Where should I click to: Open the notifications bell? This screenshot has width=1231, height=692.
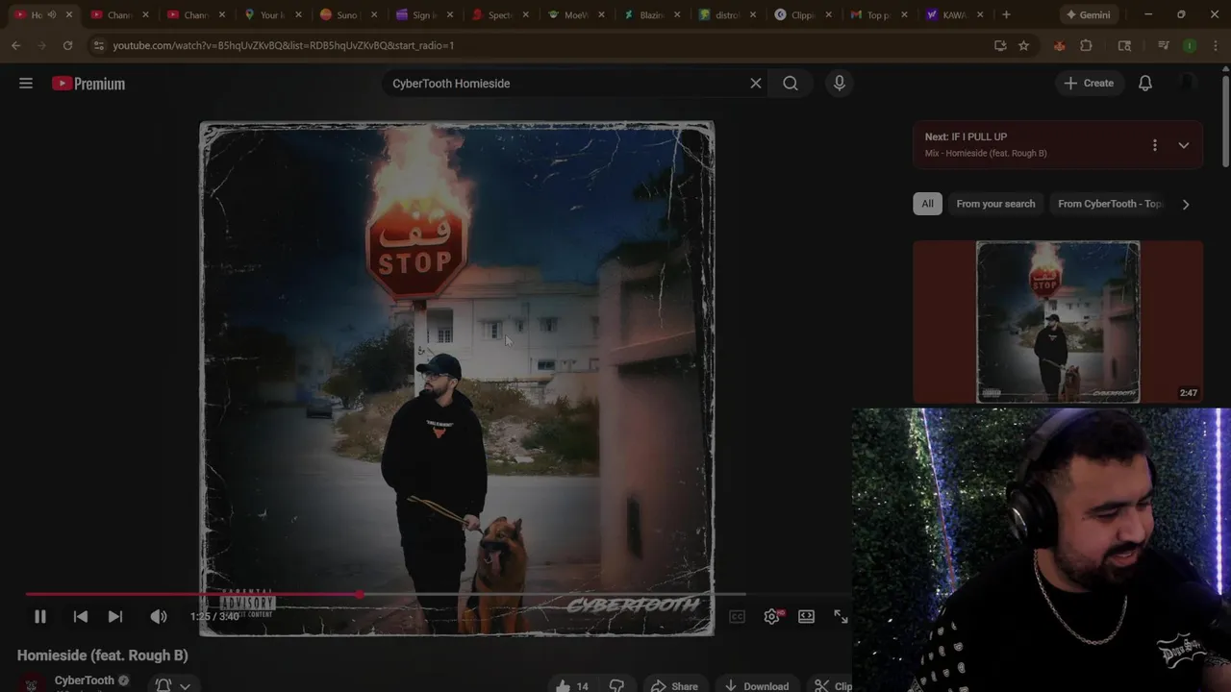(1145, 84)
